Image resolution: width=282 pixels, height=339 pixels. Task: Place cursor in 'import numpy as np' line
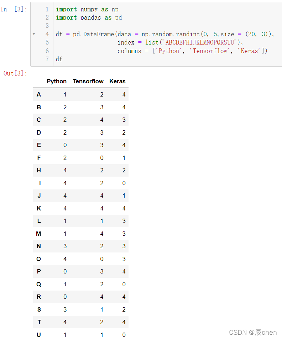pos(87,9)
